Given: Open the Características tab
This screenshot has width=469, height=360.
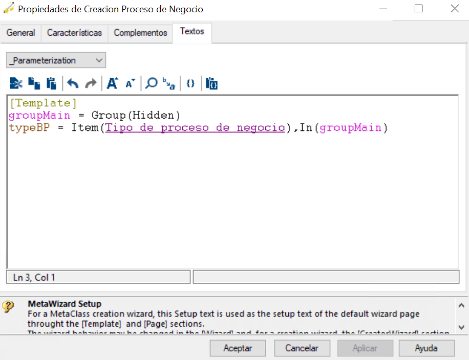Looking at the screenshot, I should [x=74, y=33].
